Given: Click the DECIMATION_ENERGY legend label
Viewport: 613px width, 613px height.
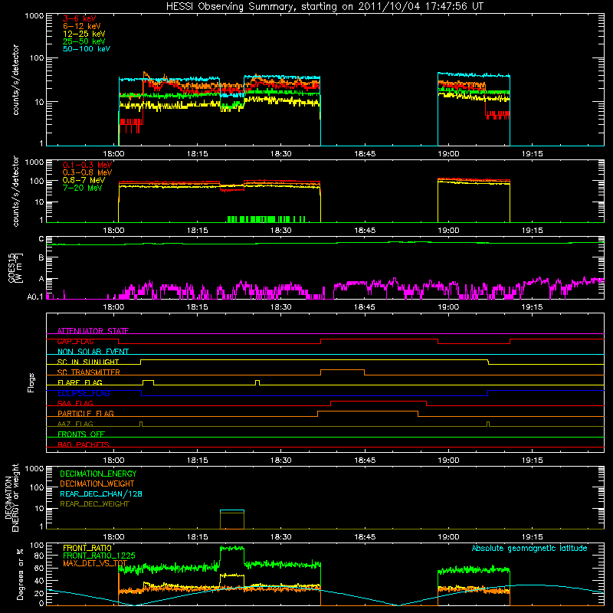Looking at the screenshot, I should click(x=98, y=474).
